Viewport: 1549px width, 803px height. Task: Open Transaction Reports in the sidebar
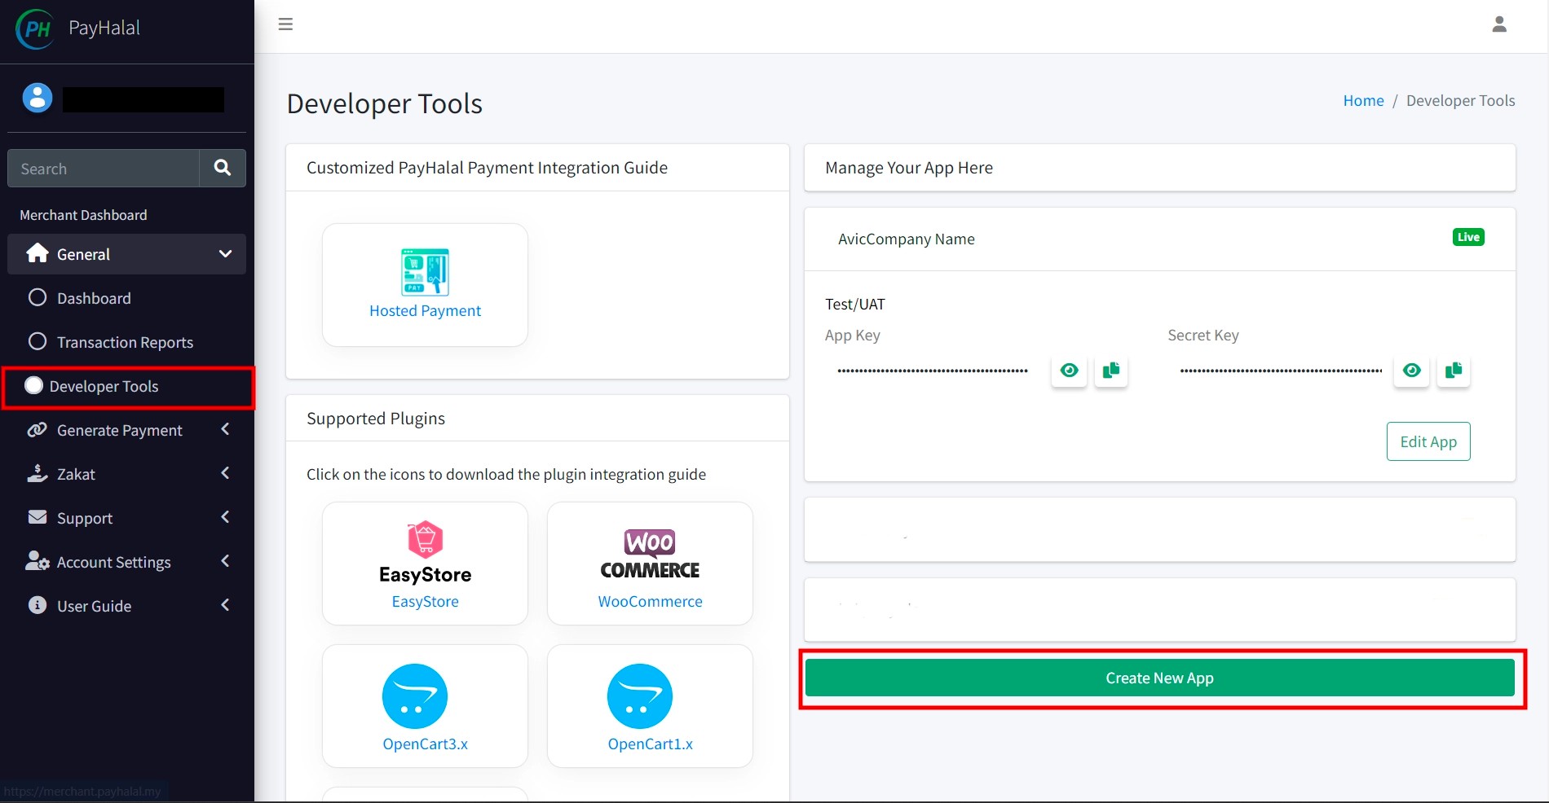coord(126,342)
